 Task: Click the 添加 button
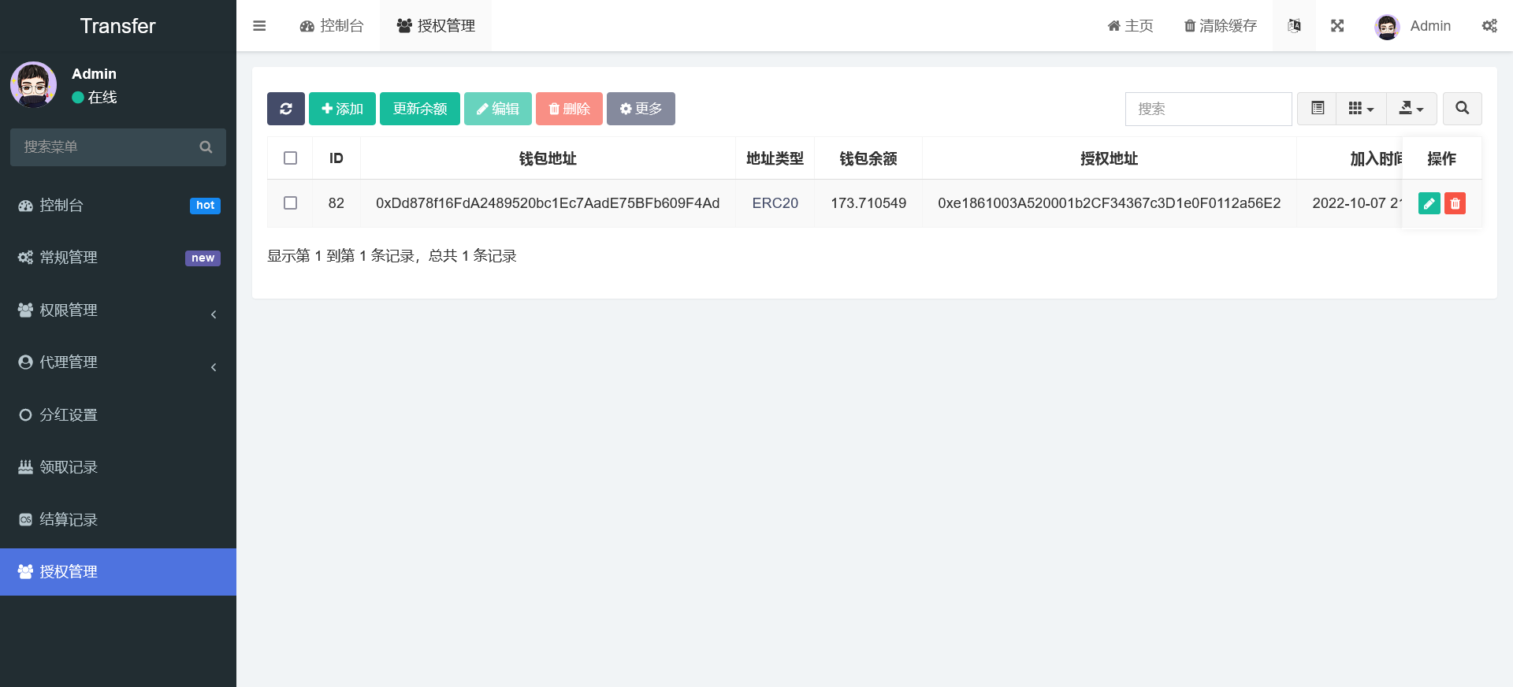342,109
